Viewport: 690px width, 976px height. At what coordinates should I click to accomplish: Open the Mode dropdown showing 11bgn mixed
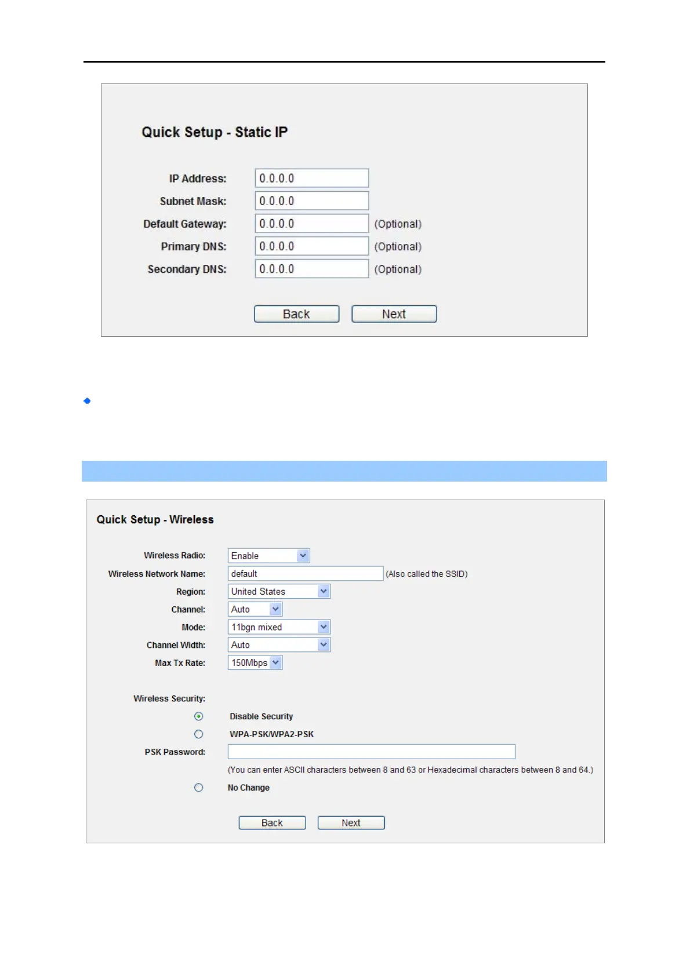279,627
